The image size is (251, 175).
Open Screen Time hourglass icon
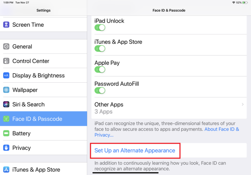6,25
